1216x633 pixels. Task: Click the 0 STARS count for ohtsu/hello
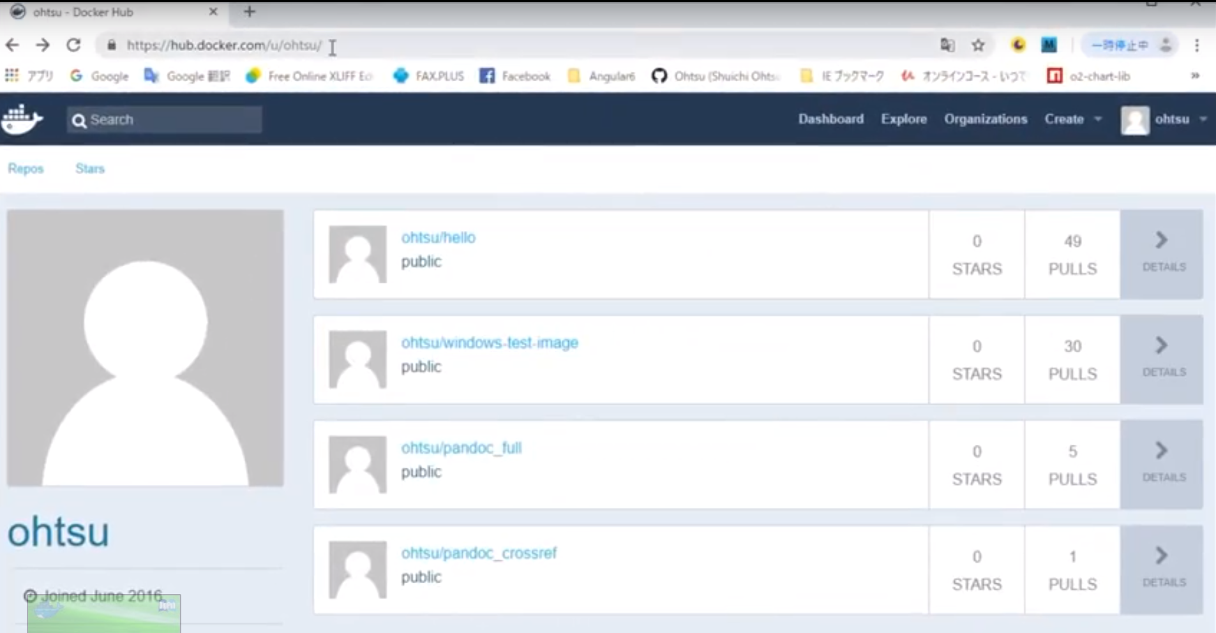pyautogui.click(x=977, y=255)
